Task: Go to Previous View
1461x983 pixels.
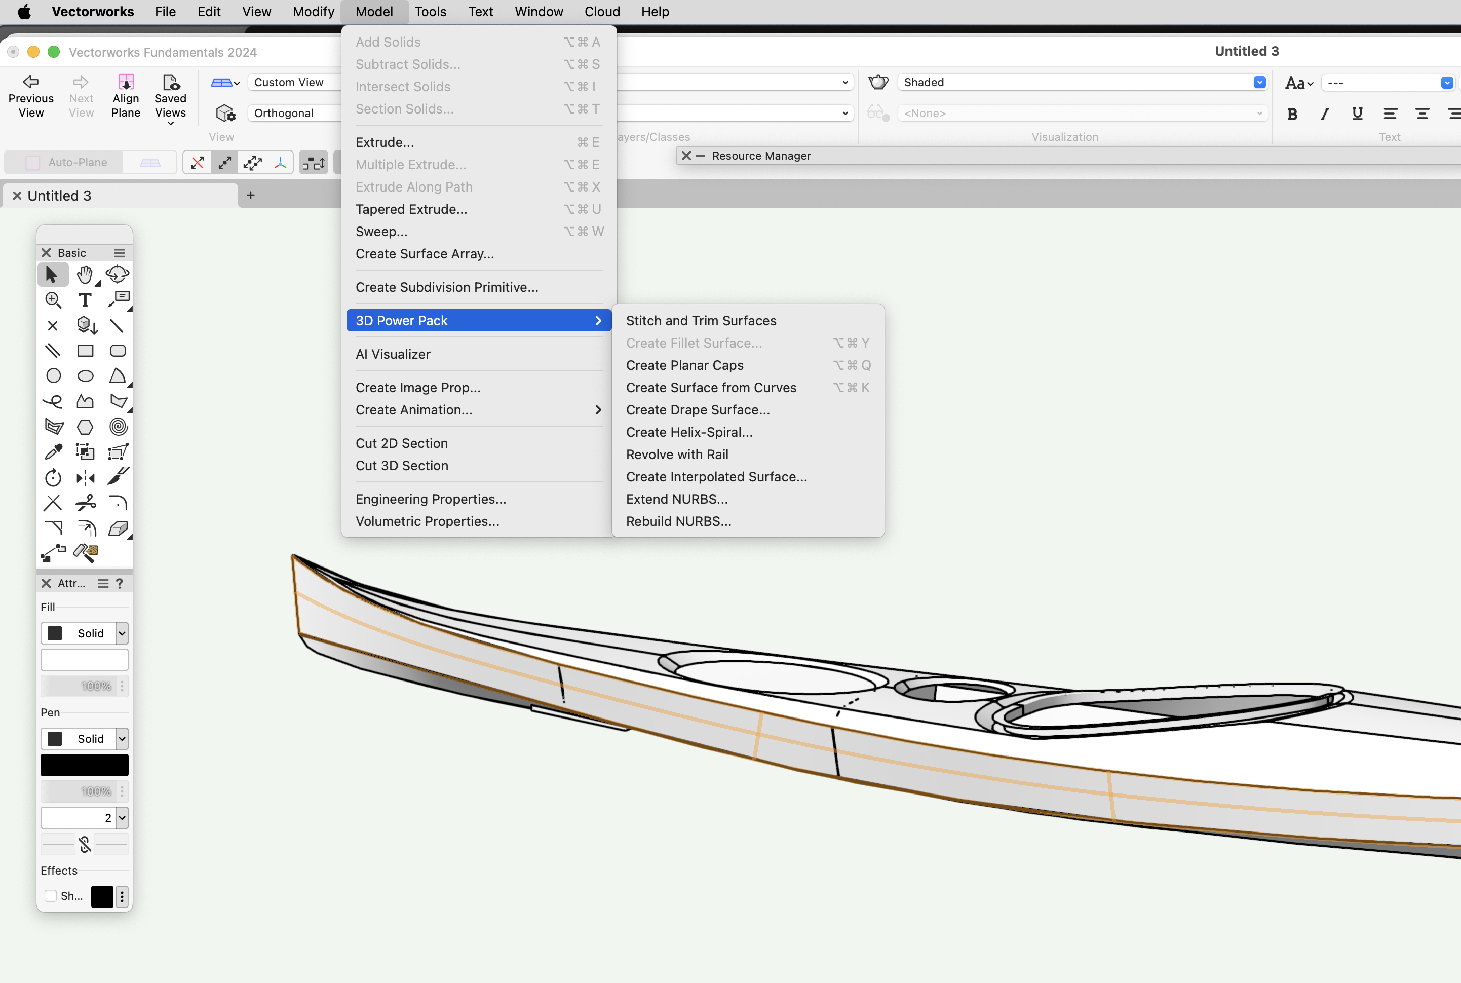Action: click(x=31, y=97)
